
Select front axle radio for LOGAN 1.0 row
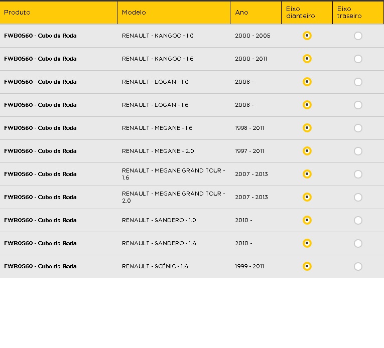pyautogui.click(x=307, y=82)
